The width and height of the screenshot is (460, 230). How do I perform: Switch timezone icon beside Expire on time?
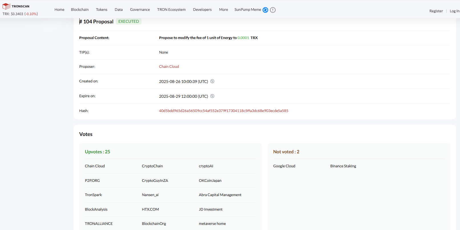pyautogui.click(x=212, y=96)
